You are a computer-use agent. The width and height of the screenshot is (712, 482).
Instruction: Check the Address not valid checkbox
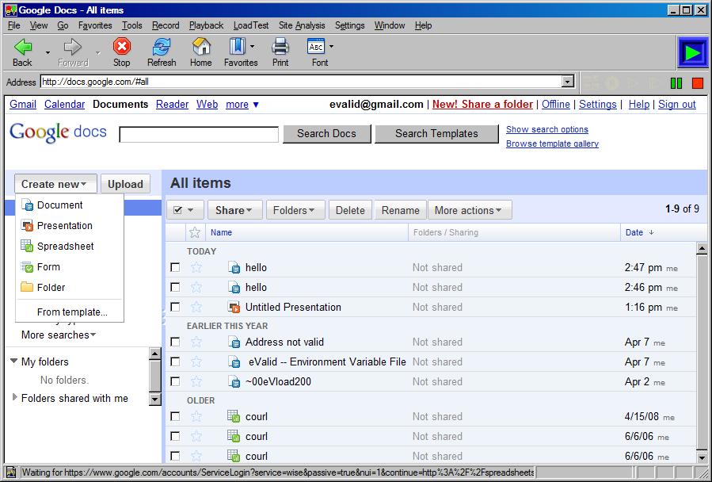(175, 342)
